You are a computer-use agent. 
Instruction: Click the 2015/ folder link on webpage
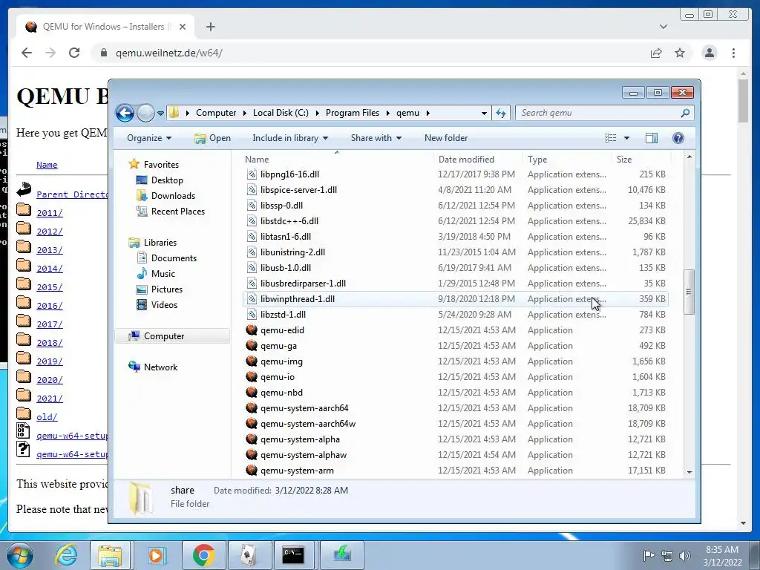pos(50,287)
